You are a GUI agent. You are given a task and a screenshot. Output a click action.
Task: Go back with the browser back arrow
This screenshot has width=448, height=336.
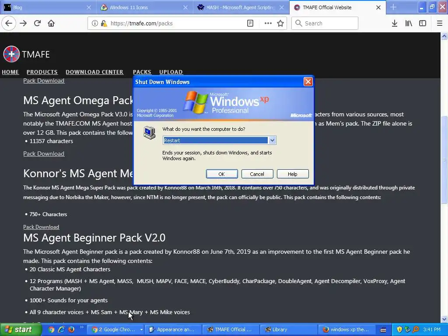click(9, 23)
